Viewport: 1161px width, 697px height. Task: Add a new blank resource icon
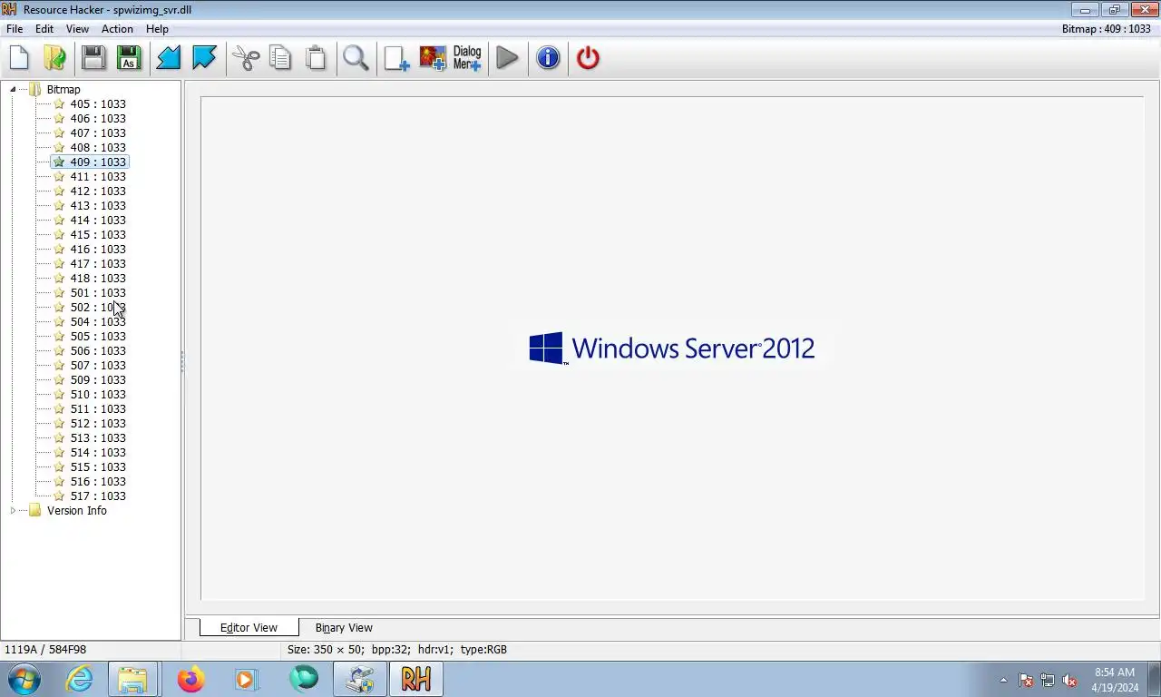396,58
